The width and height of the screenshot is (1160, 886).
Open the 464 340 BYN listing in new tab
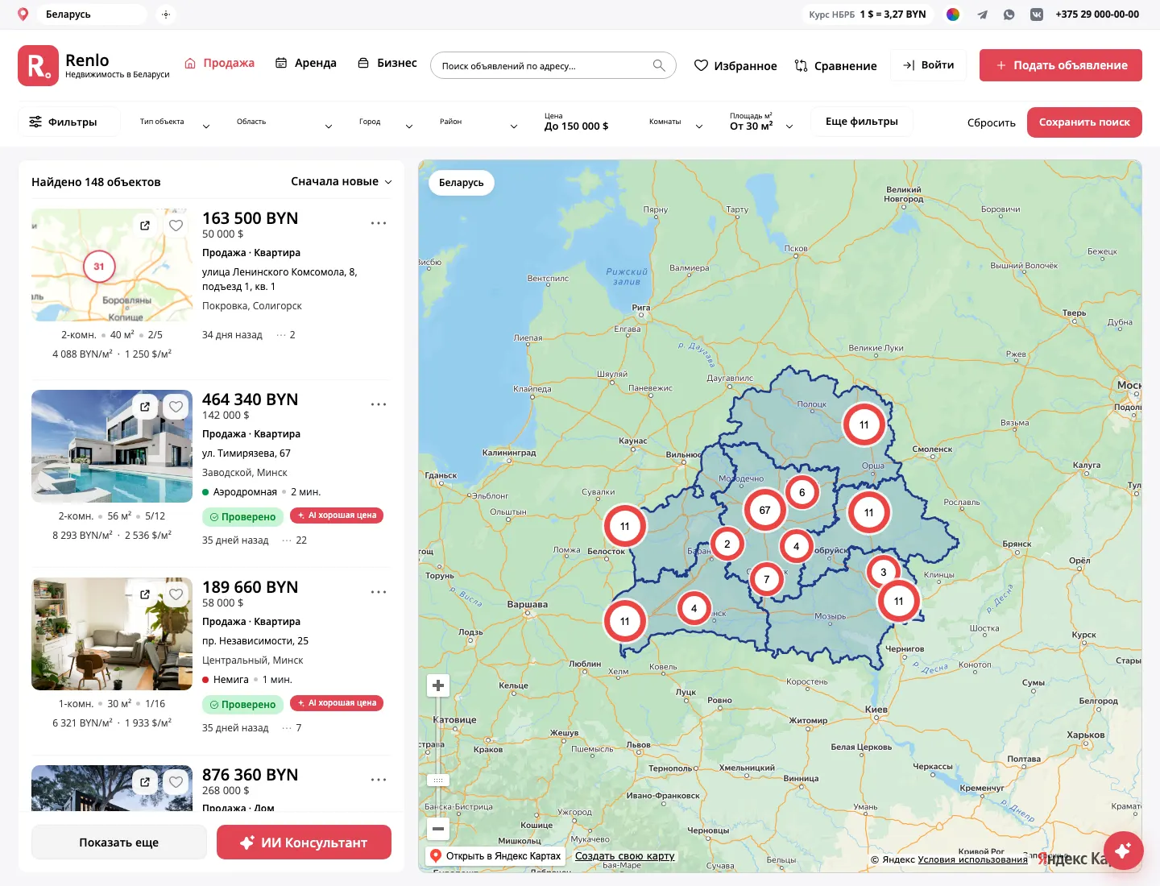tap(145, 407)
